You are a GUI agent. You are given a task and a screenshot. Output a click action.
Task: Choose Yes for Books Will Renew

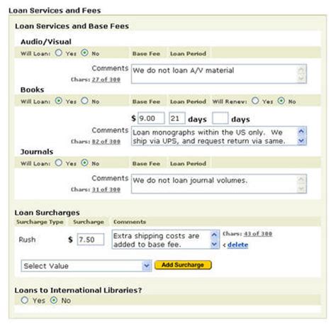[x=255, y=101]
